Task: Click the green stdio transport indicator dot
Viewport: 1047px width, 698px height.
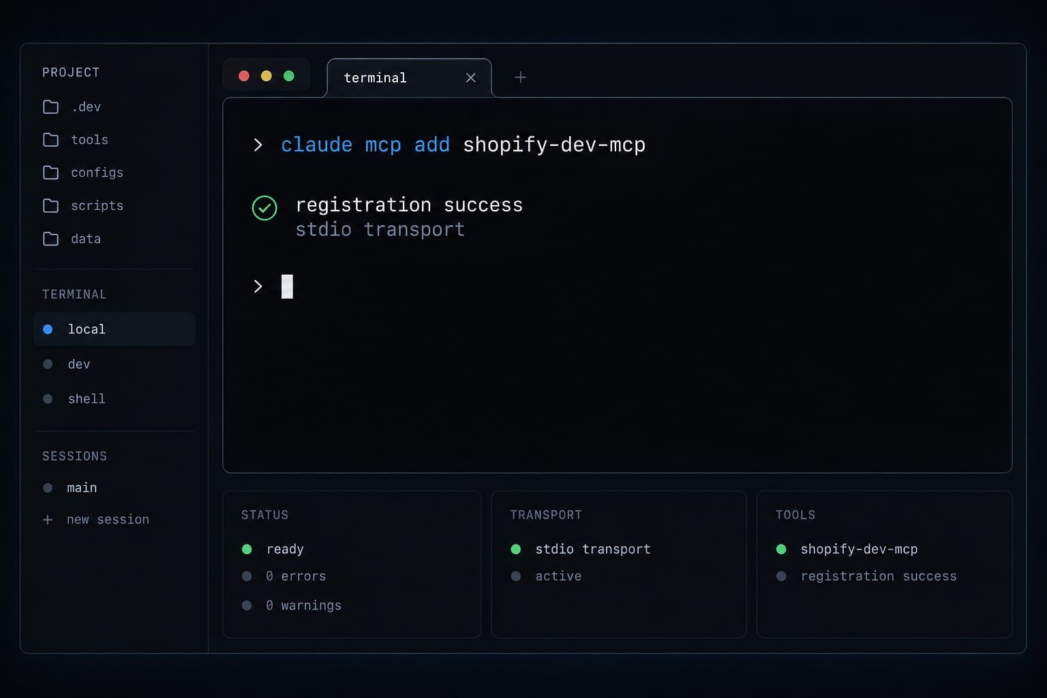Action: pos(516,549)
